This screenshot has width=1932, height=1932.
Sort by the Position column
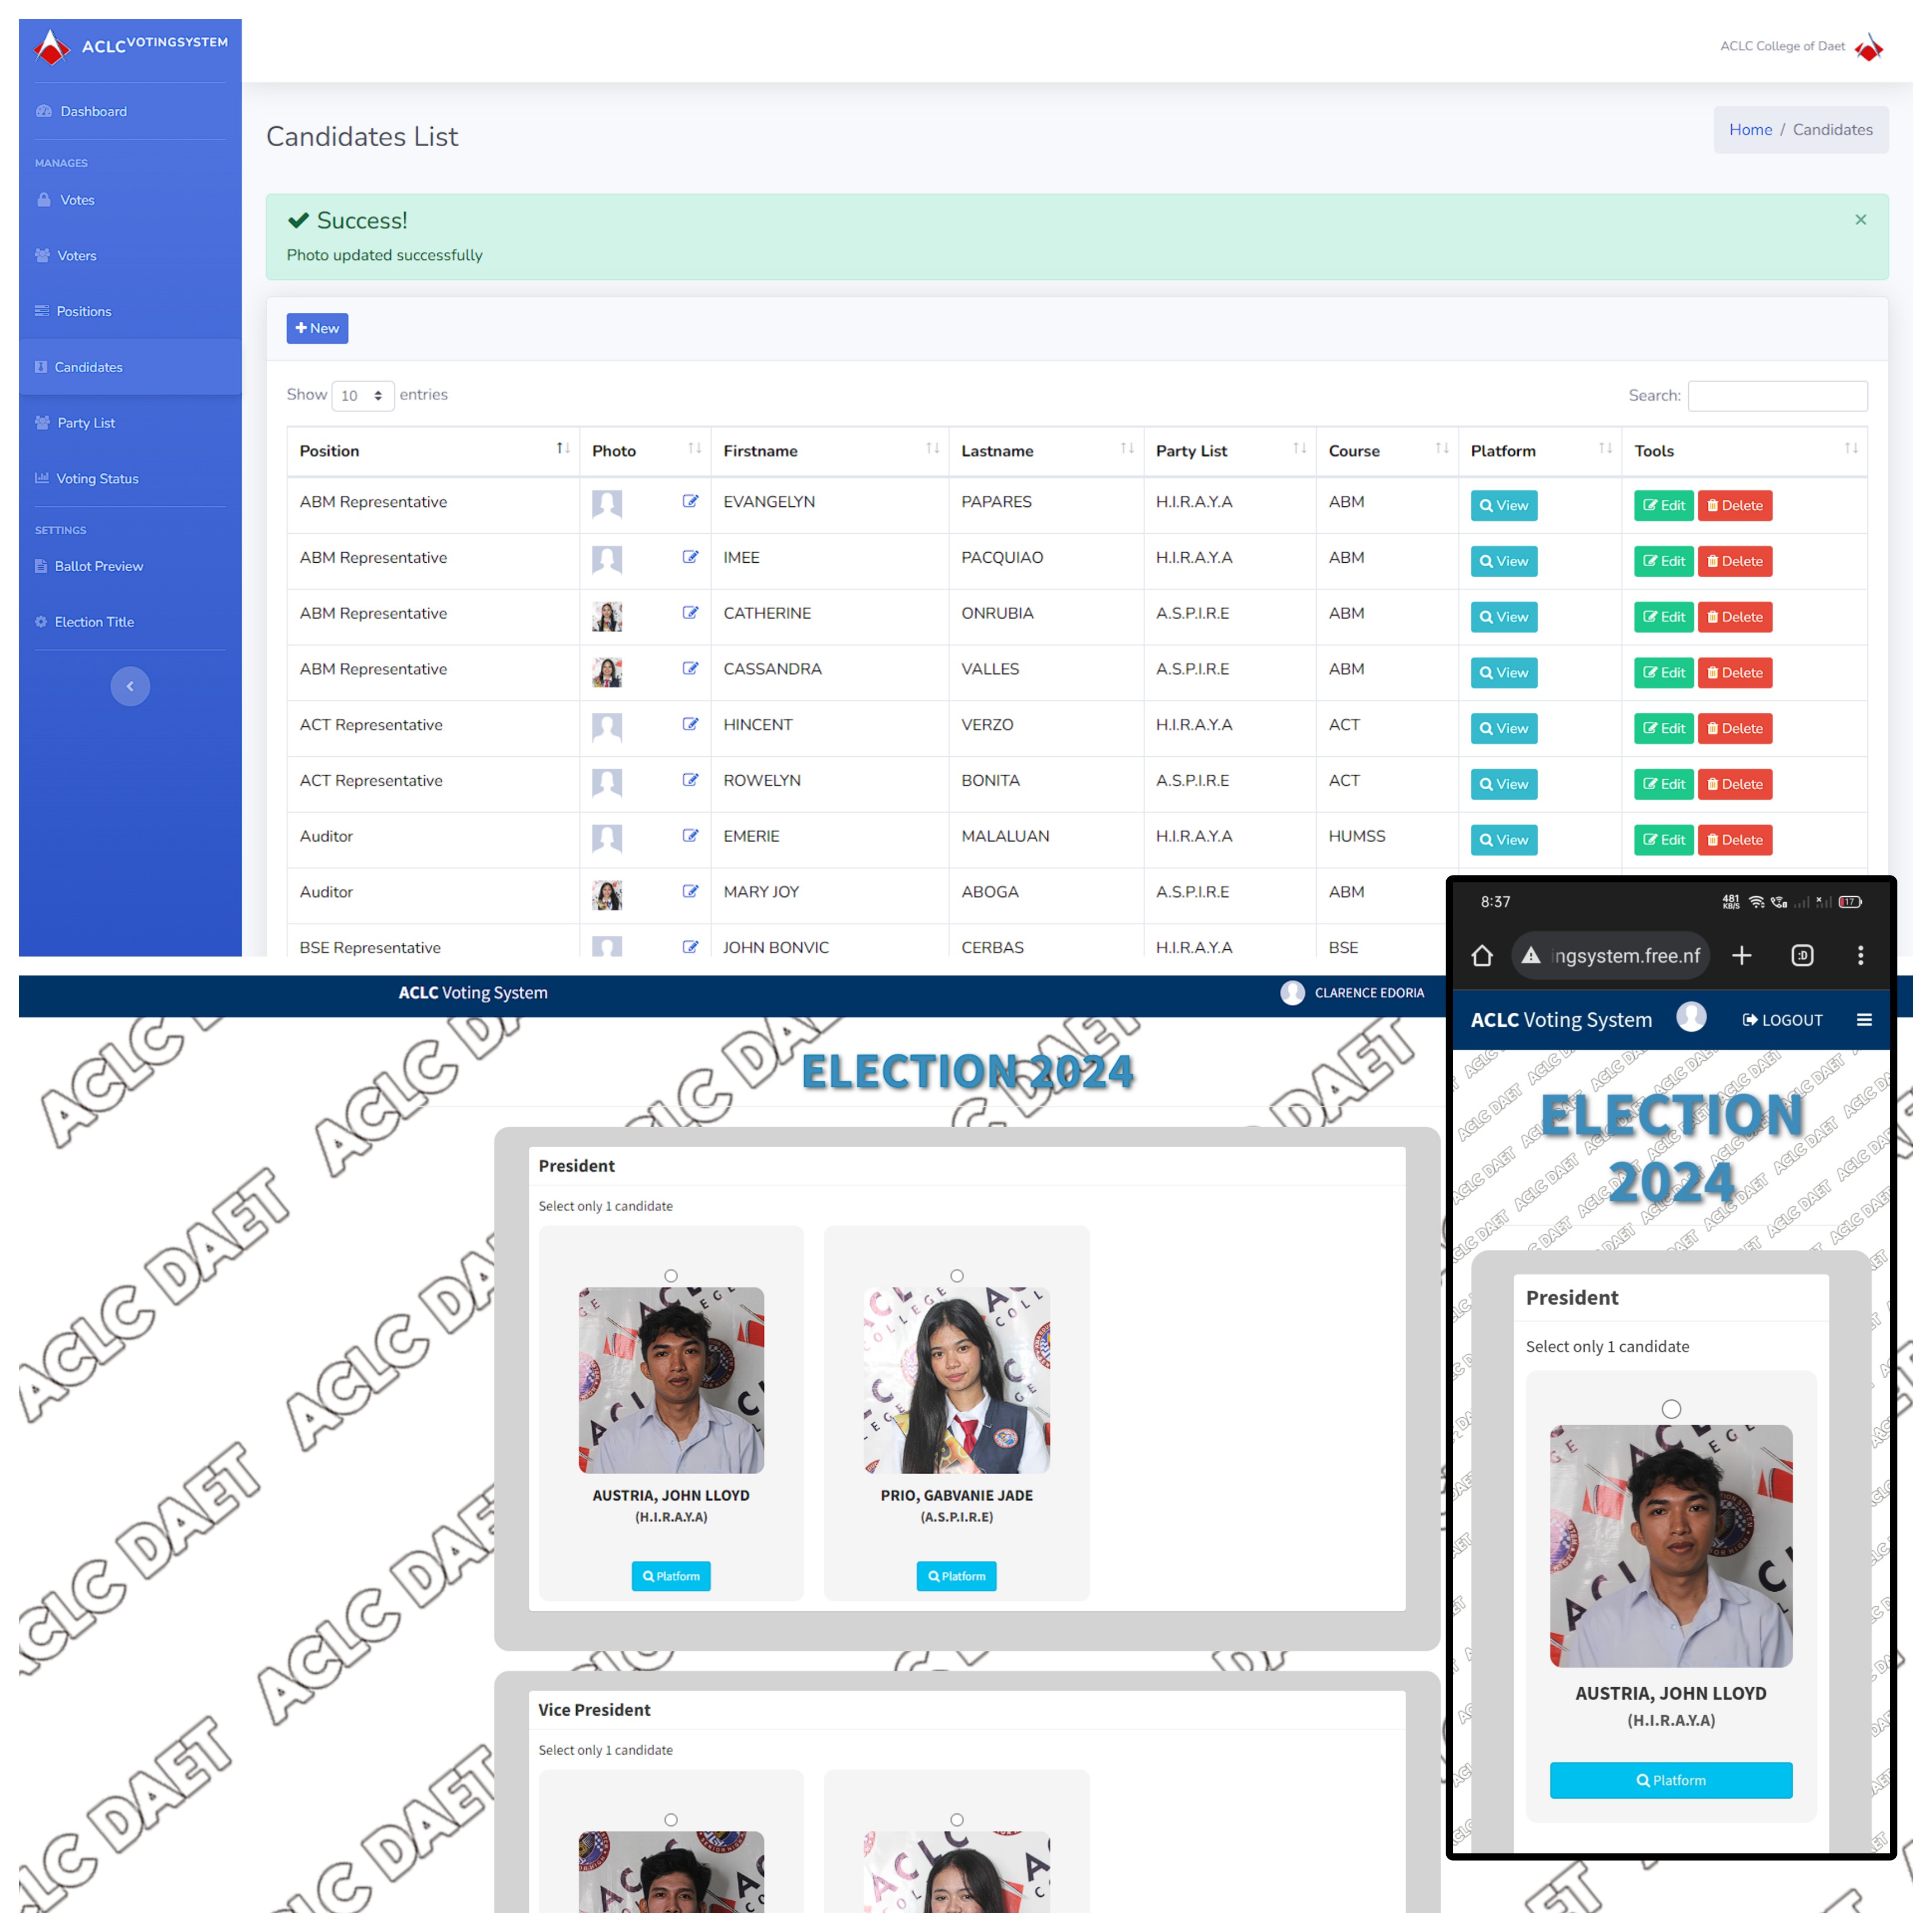(x=433, y=451)
